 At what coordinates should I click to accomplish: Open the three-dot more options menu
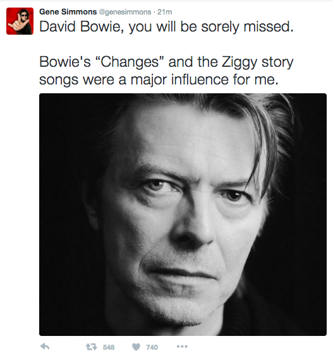[182, 347]
